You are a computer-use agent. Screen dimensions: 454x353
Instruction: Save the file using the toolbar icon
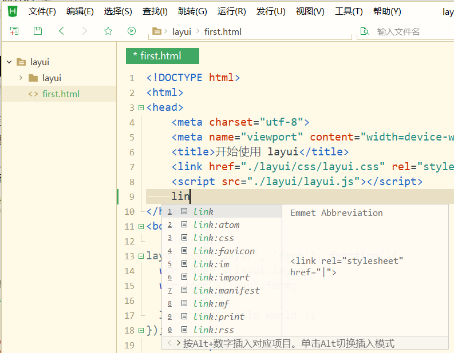pyautogui.click(x=38, y=31)
